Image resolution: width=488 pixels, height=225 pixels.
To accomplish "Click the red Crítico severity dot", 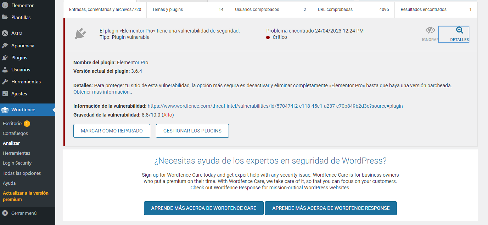I will (268, 37).
